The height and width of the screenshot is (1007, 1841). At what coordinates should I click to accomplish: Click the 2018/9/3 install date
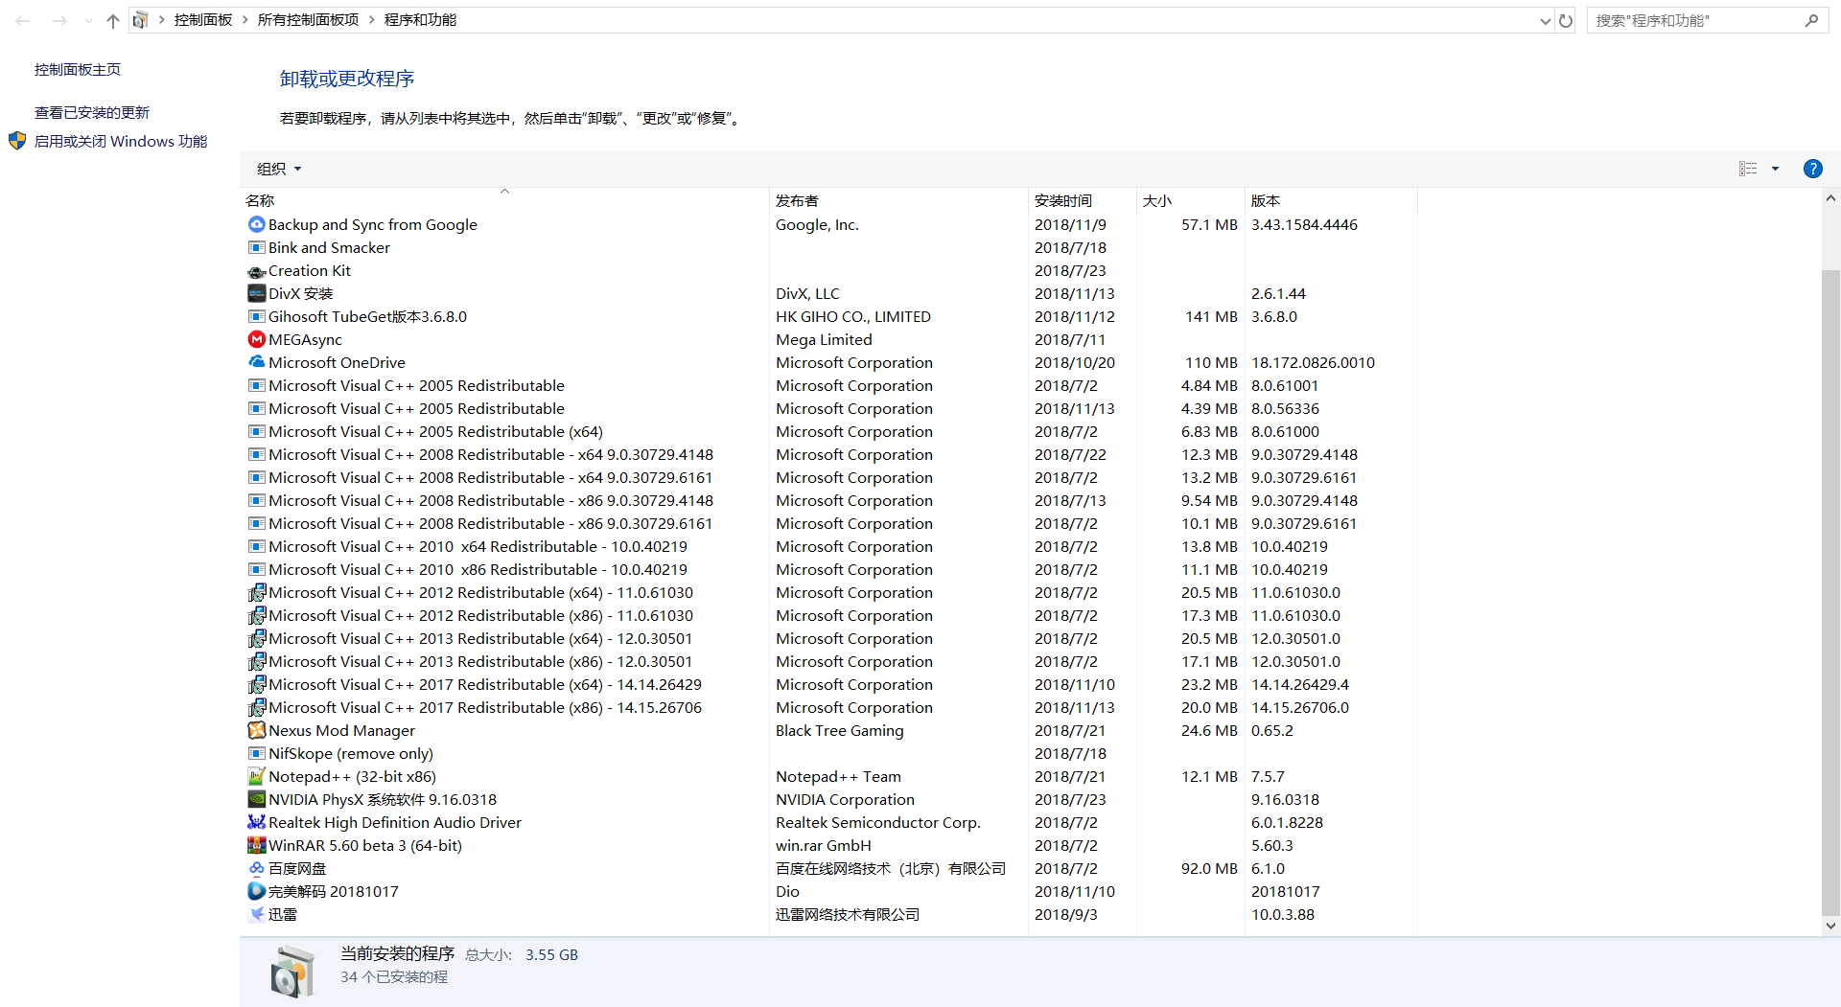tap(1065, 914)
